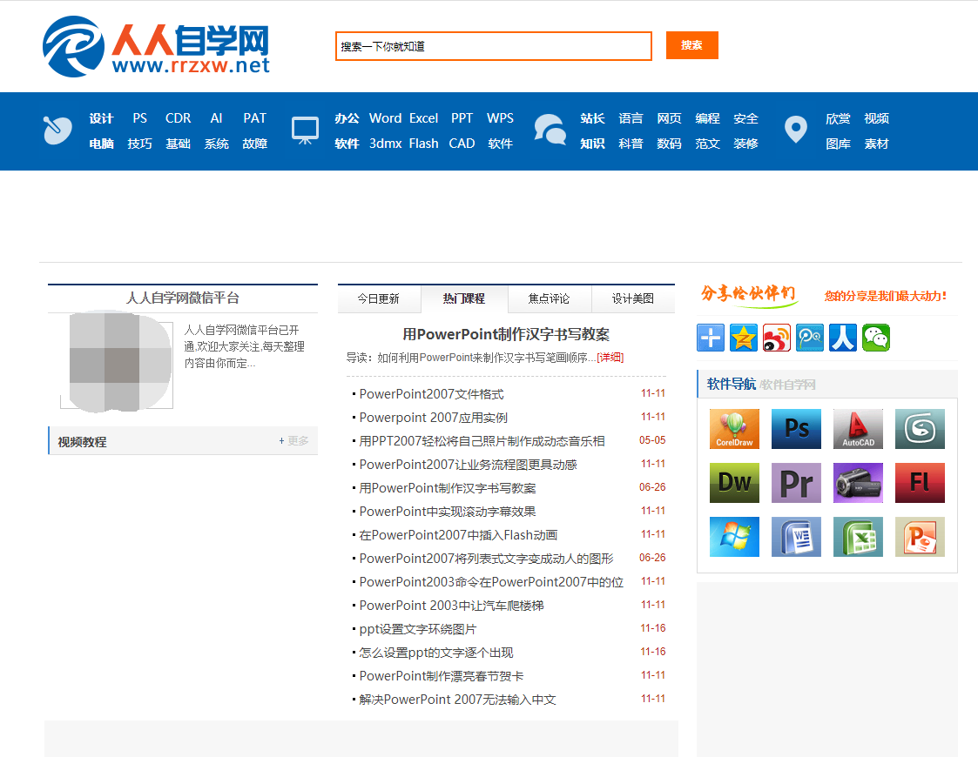Open the PPT navigation menu item
Screen dimensions: 978x757
coord(462,118)
